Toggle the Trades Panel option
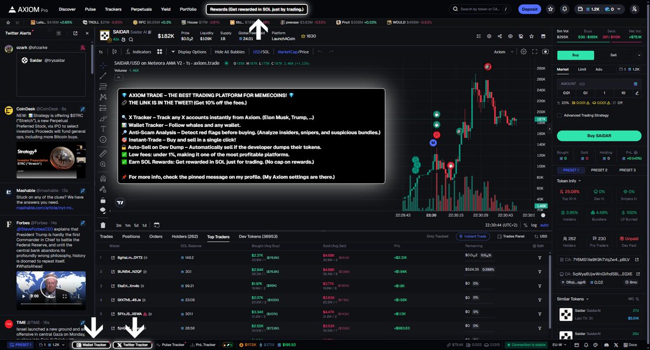The width and height of the screenshot is (650, 350). [x=511, y=236]
